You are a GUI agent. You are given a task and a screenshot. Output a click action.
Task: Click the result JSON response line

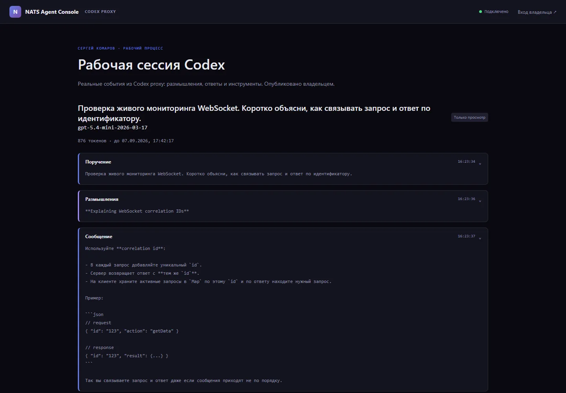click(x=127, y=356)
